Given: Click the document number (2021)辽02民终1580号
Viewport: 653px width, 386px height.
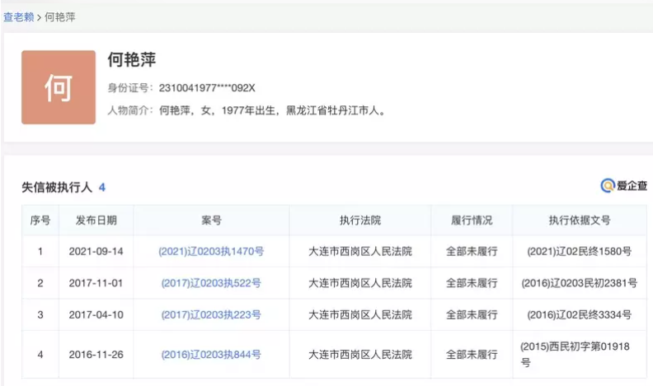Looking at the screenshot, I should pos(580,251).
